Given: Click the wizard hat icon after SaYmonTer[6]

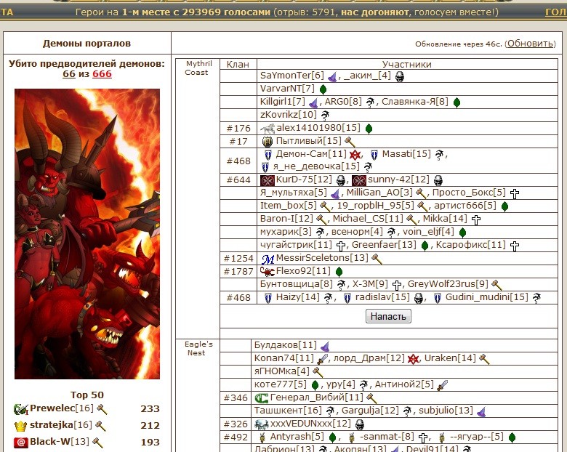Looking at the screenshot, I should pyautogui.click(x=332, y=76).
